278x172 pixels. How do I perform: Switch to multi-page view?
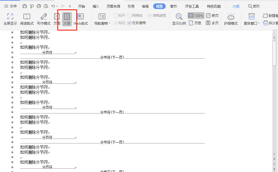(212, 23)
